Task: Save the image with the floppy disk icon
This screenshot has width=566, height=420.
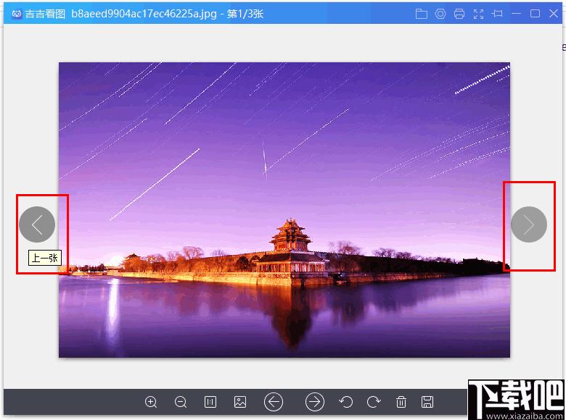Action: [427, 402]
